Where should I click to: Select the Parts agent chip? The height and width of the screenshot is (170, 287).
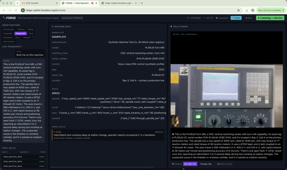point(31,33)
